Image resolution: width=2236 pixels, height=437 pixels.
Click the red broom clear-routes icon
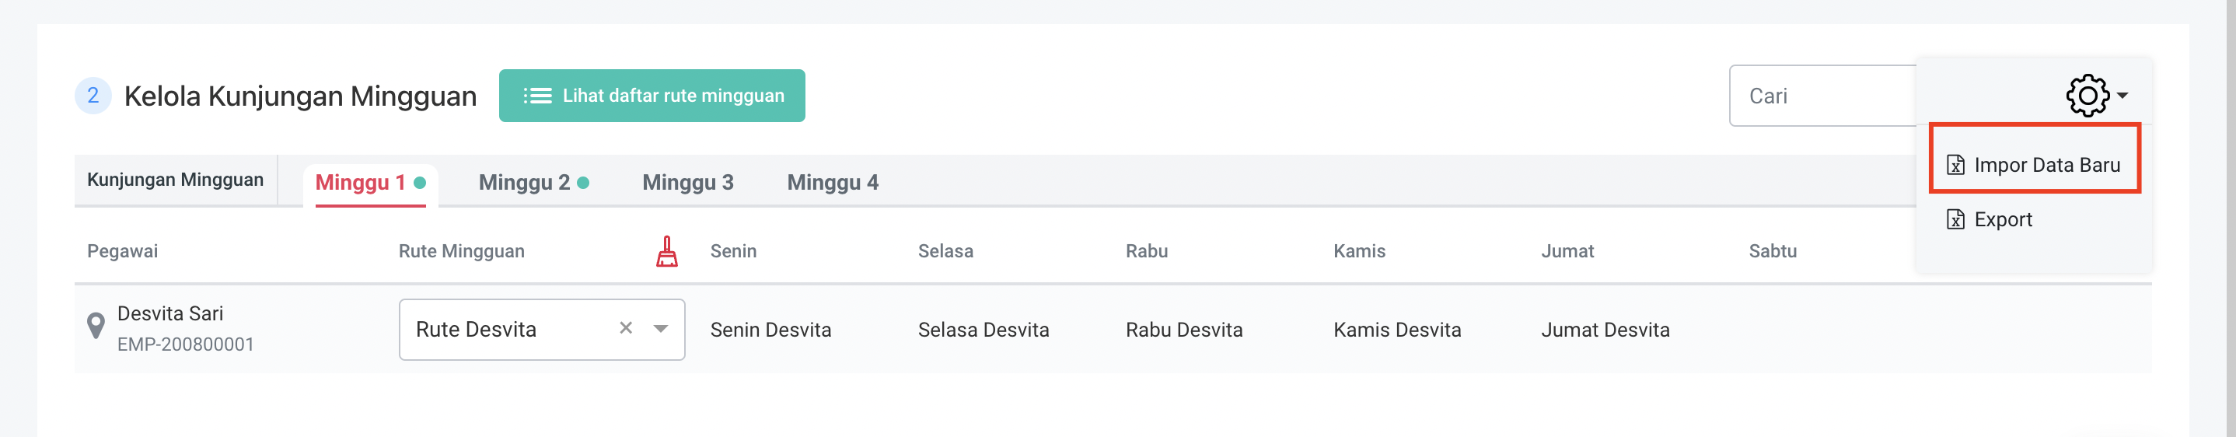(x=666, y=251)
